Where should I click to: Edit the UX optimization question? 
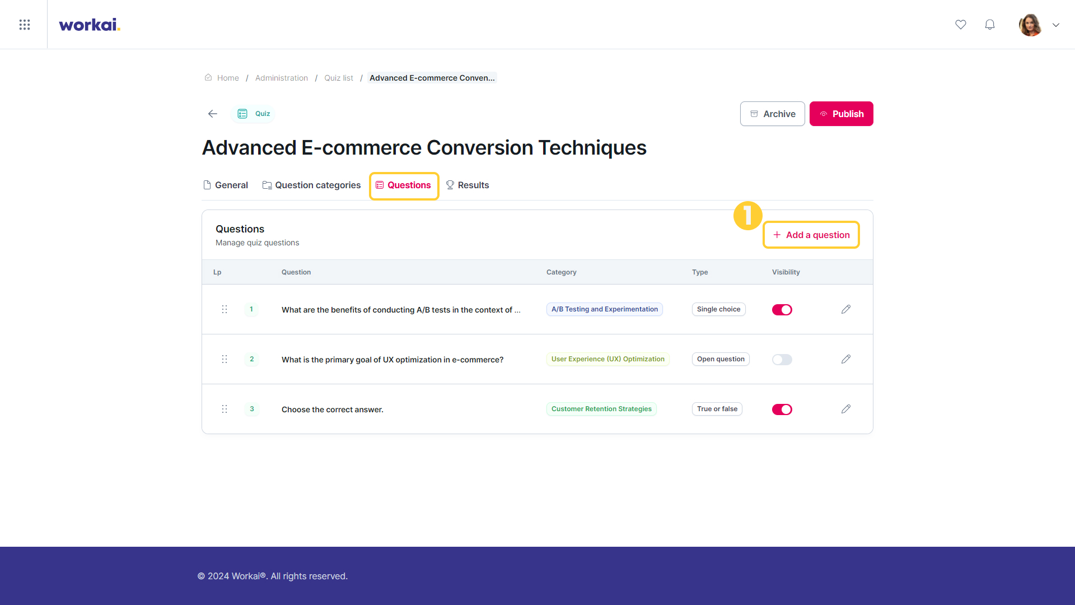(846, 359)
